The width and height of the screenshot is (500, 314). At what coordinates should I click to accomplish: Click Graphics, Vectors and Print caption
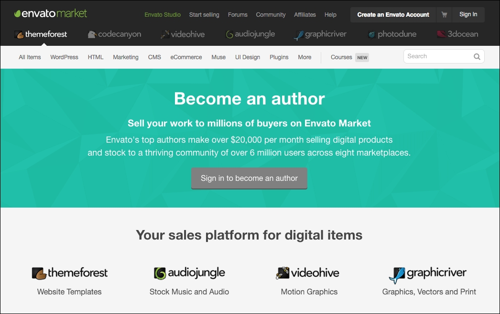click(429, 292)
